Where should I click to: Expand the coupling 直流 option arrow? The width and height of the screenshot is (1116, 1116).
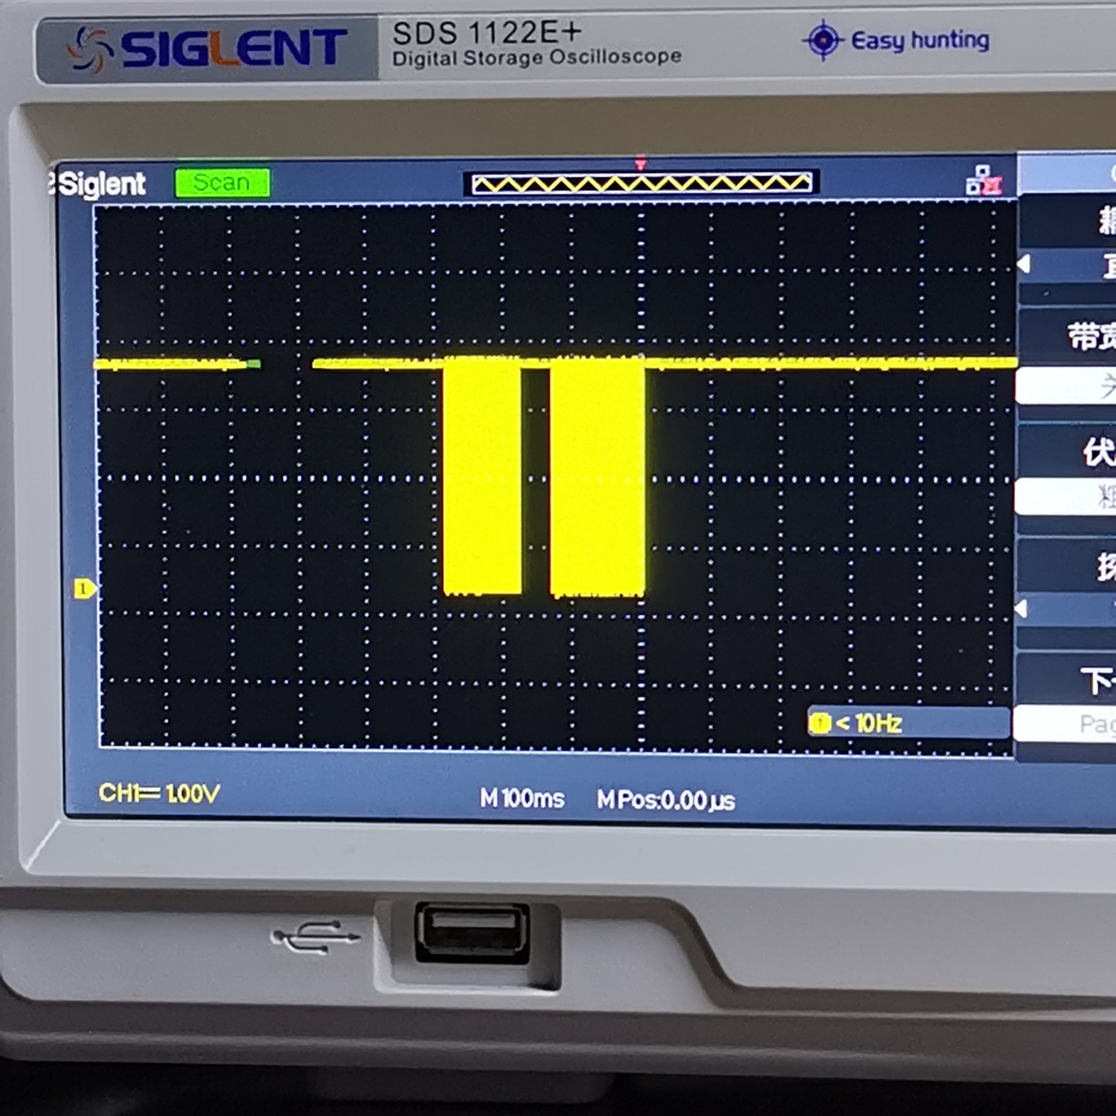click(x=1025, y=264)
